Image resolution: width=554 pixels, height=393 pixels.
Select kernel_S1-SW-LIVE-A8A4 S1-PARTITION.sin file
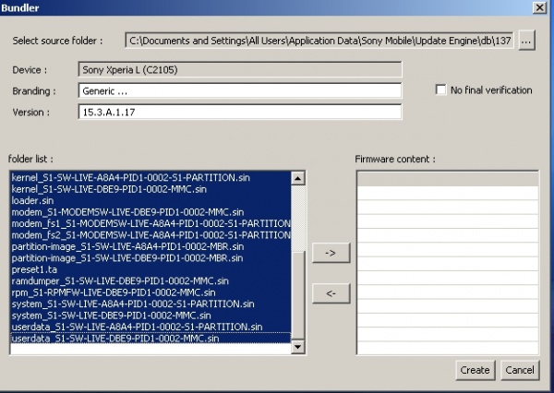coord(151,177)
